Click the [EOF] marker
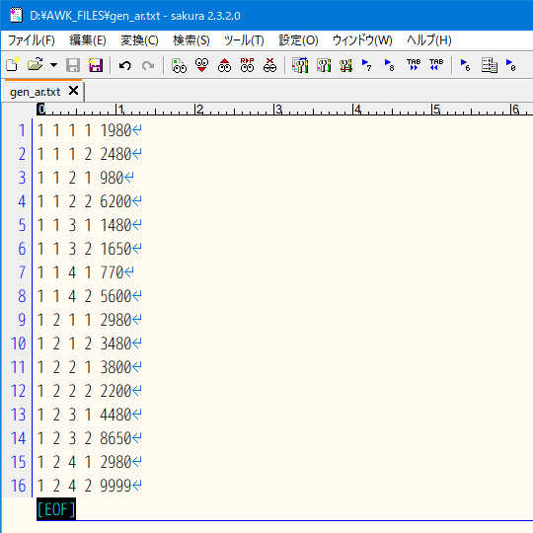This screenshot has height=533, width=533. click(x=56, y=509)
